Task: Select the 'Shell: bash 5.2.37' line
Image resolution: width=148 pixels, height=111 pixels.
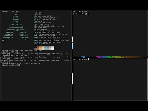Action: [42, 24]
